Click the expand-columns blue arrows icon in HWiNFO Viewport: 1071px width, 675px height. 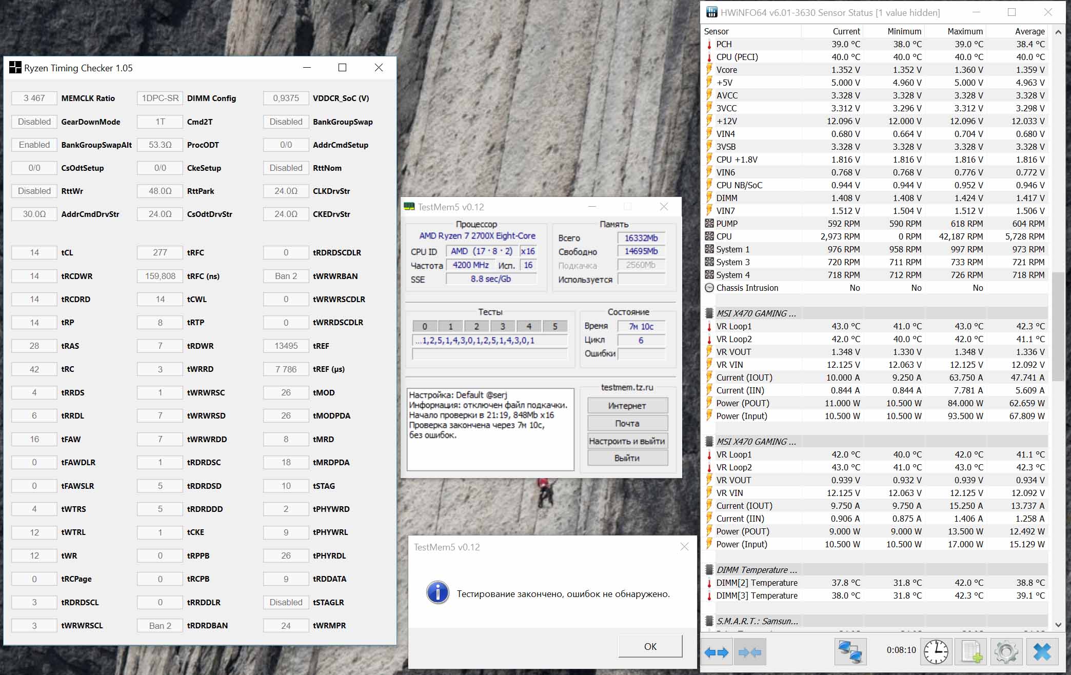point(717,652)
